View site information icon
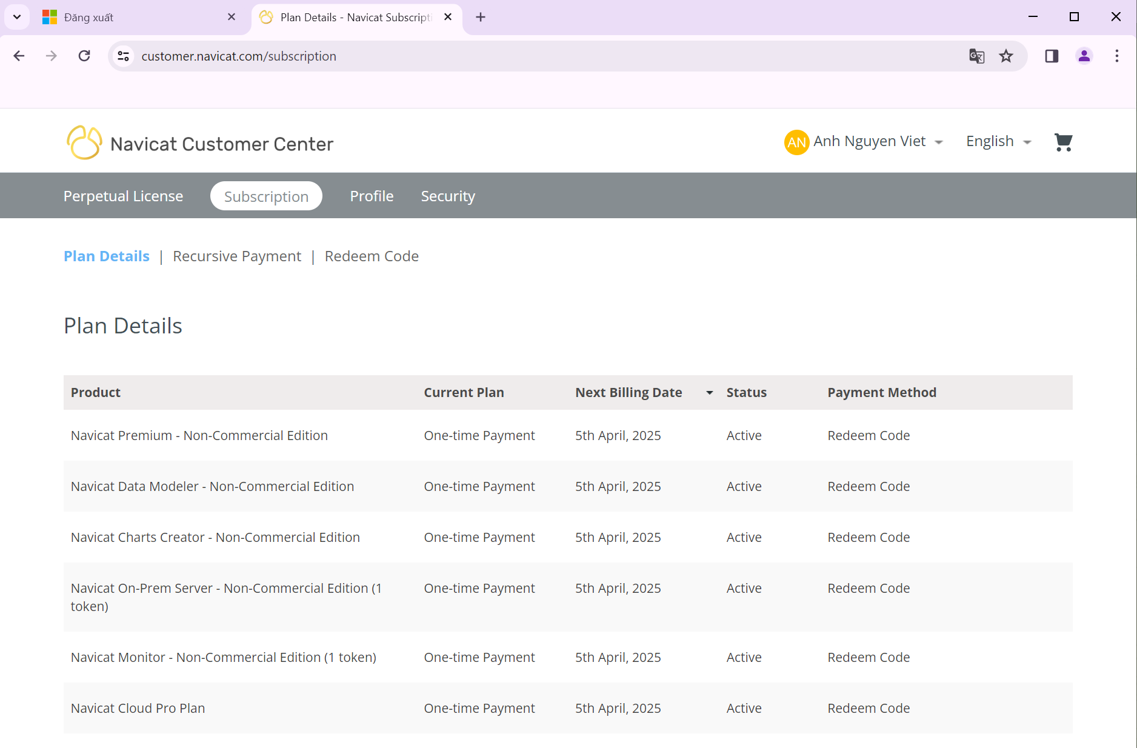This screenshot has width=1137, height=748. click(124, 56)
